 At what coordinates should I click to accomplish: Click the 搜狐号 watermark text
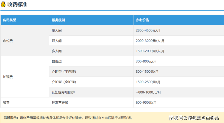point(177,118)
